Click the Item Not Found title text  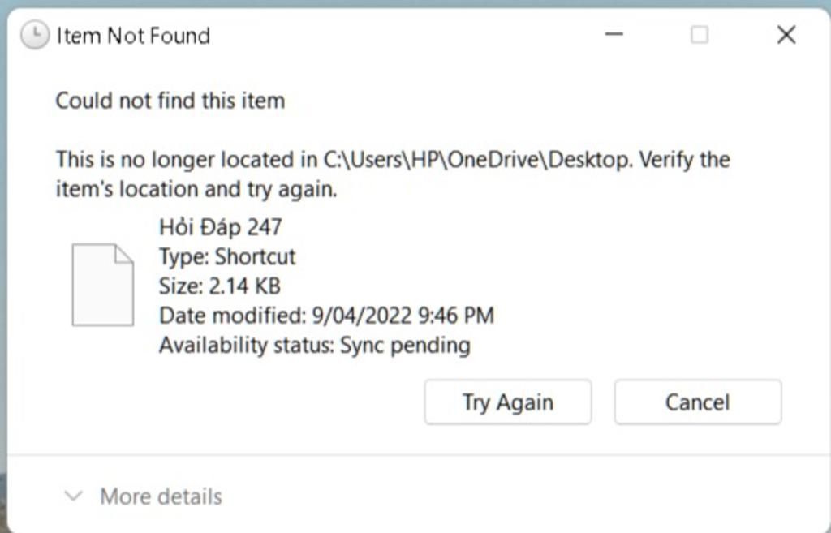[x=133, y=36]
